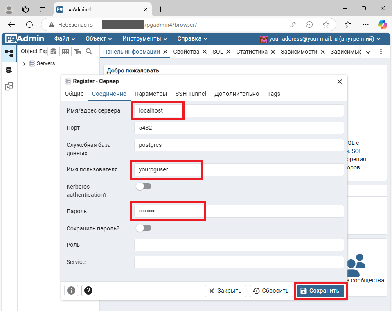Image resolution: width=392 pixels, height=311 pixels.
Task: Open the tab actions menu icon
Action: coord(43,9)
